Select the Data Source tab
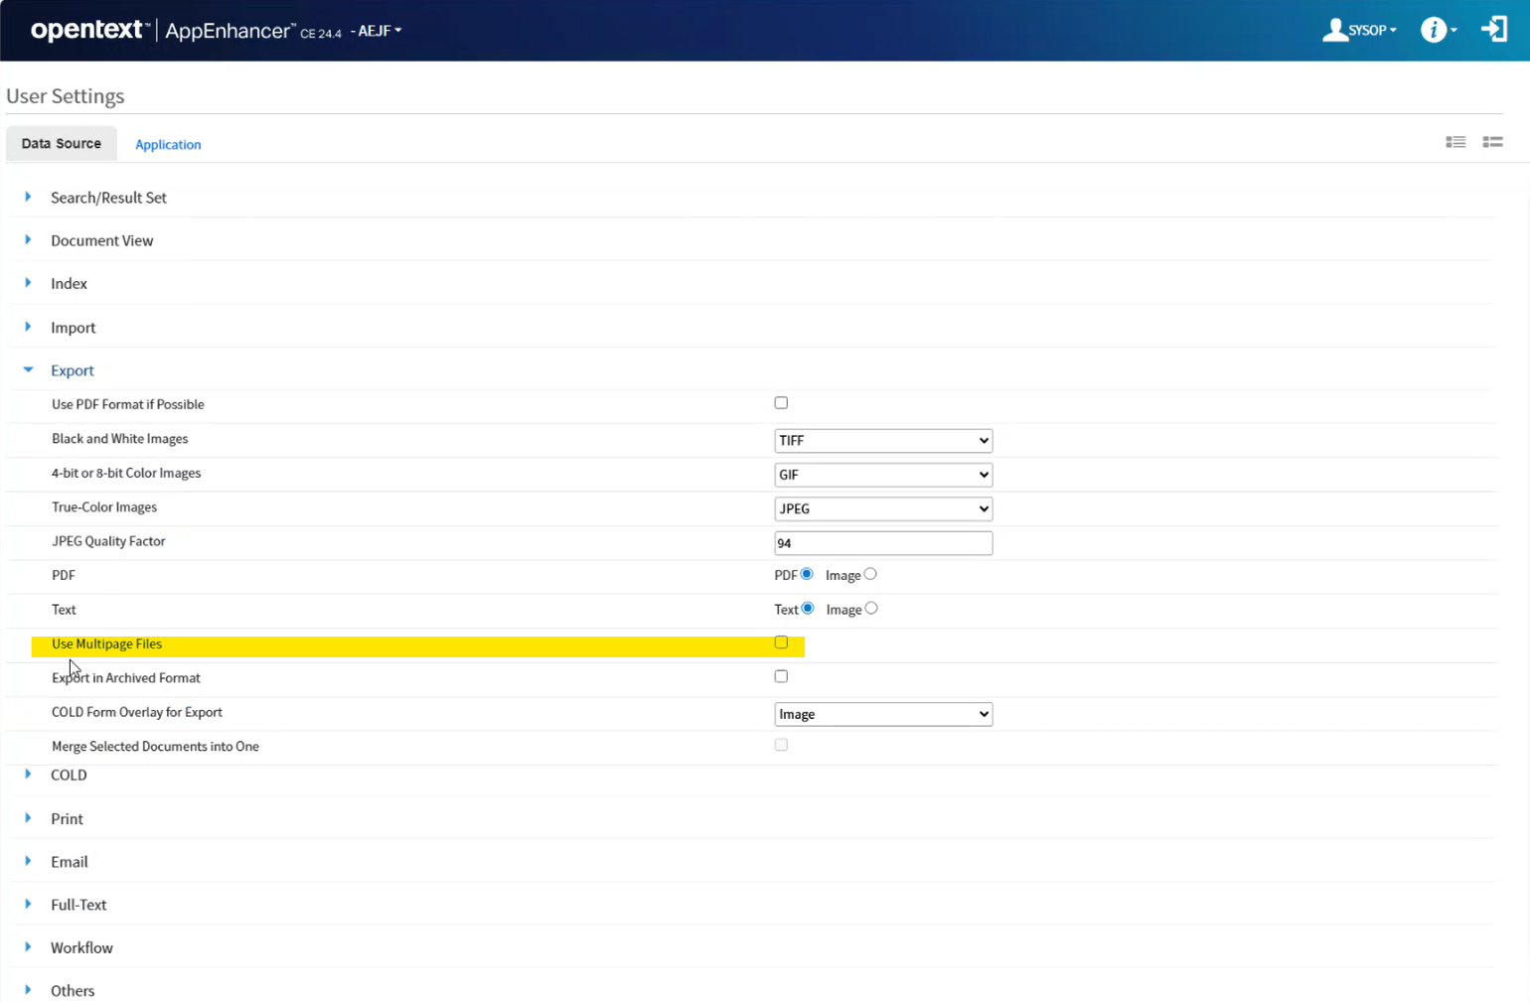Viewport: 1530px width, 1002px height. (x=62, y=144)
